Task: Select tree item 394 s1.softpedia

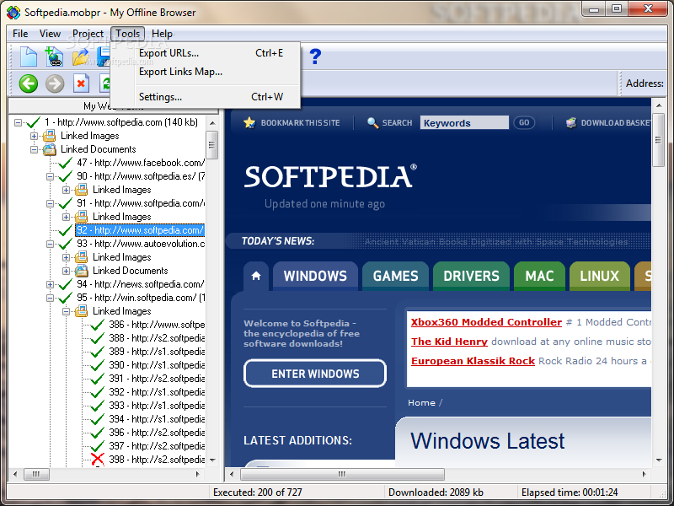Action: click(x=157, y=418)
